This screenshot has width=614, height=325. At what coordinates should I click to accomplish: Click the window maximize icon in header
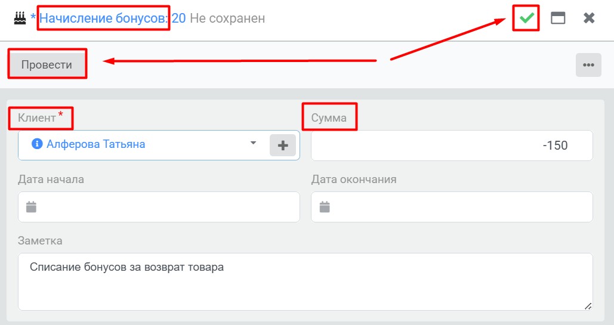[x=557, y=18]
